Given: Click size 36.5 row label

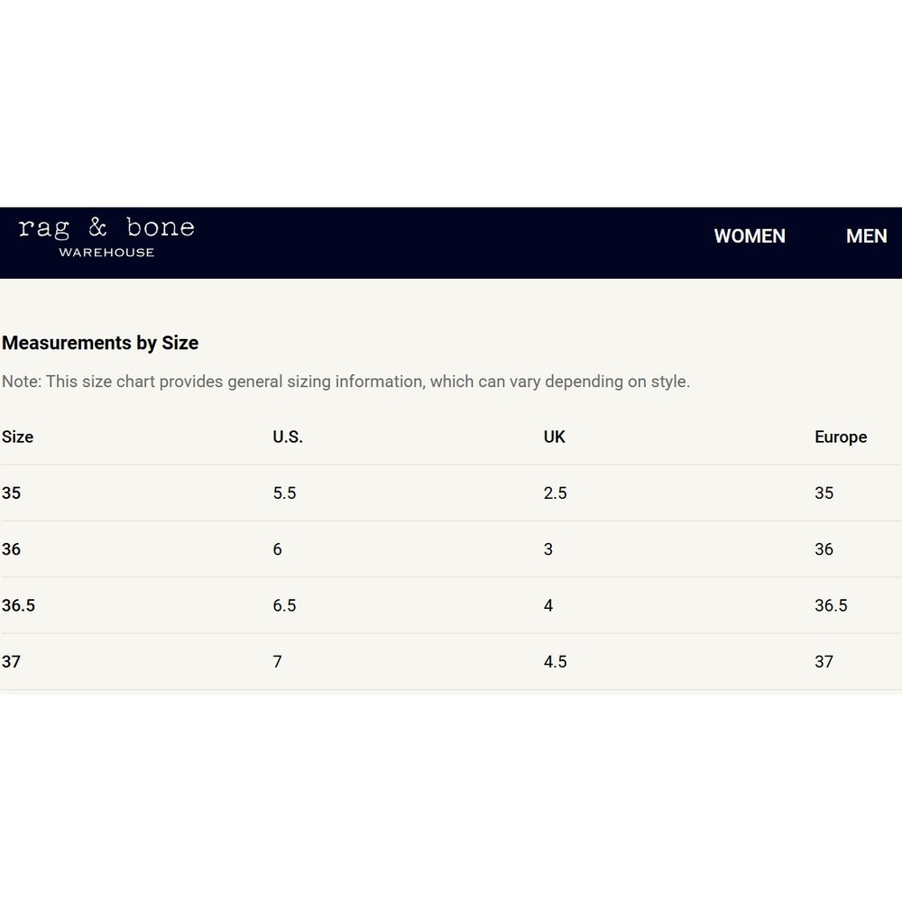Looking at the screenshot, I should [18, 605].
